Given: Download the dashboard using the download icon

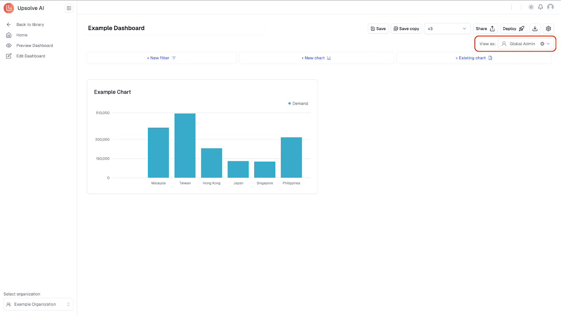Looking at the screenshot, I should pyautogui.click(x=534, y=28).
